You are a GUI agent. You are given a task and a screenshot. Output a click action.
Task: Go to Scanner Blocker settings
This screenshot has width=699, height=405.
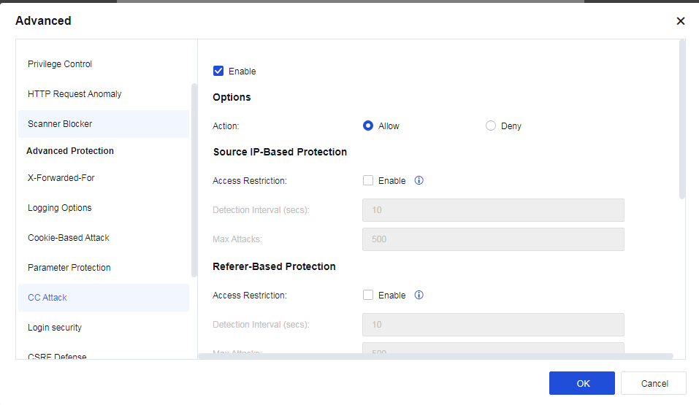[x=60, y=124]
